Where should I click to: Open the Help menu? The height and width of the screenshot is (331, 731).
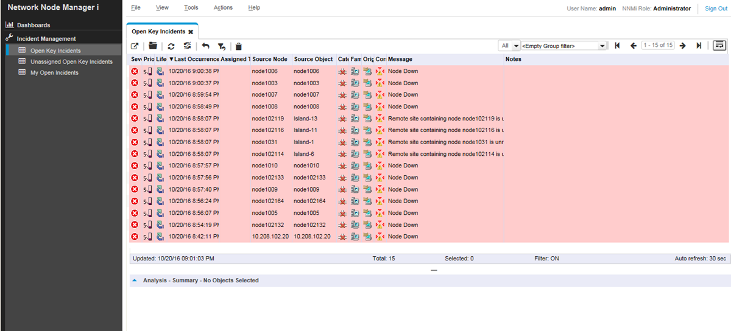tap(254, 8)
